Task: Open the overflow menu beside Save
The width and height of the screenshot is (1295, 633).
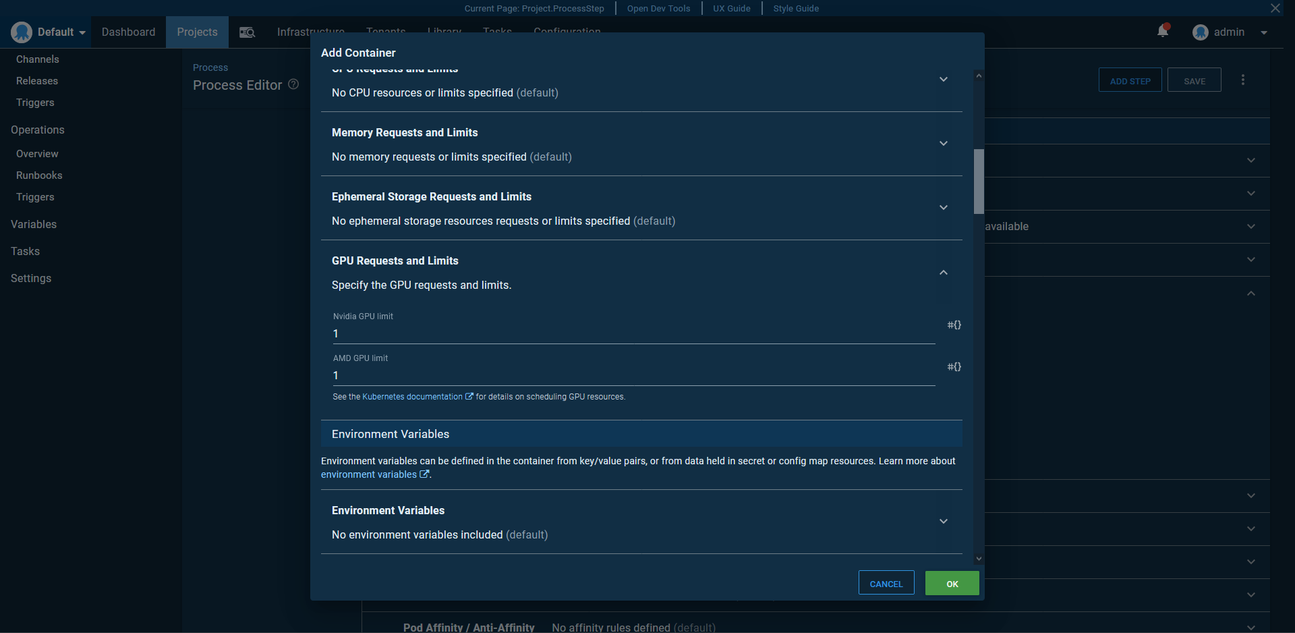Action: pyautogui.click(x=1243, y=79)
